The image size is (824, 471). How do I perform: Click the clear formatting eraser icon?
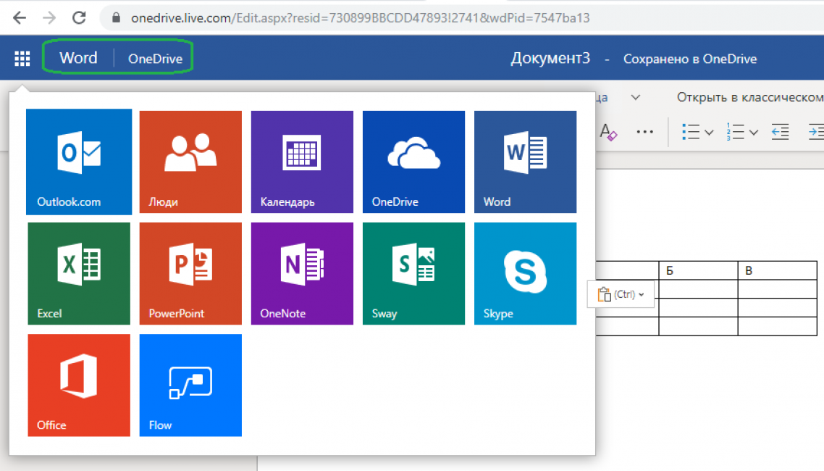tap(608, 132)
